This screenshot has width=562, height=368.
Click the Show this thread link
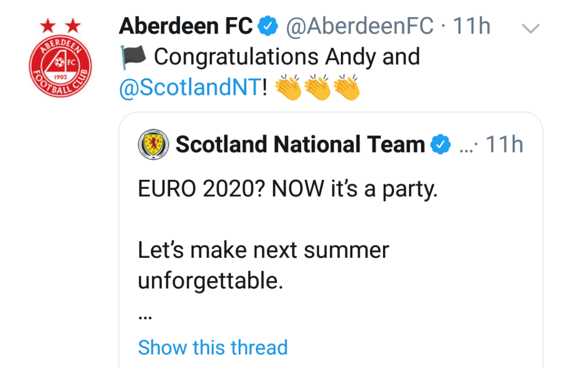tap(212, 347)
